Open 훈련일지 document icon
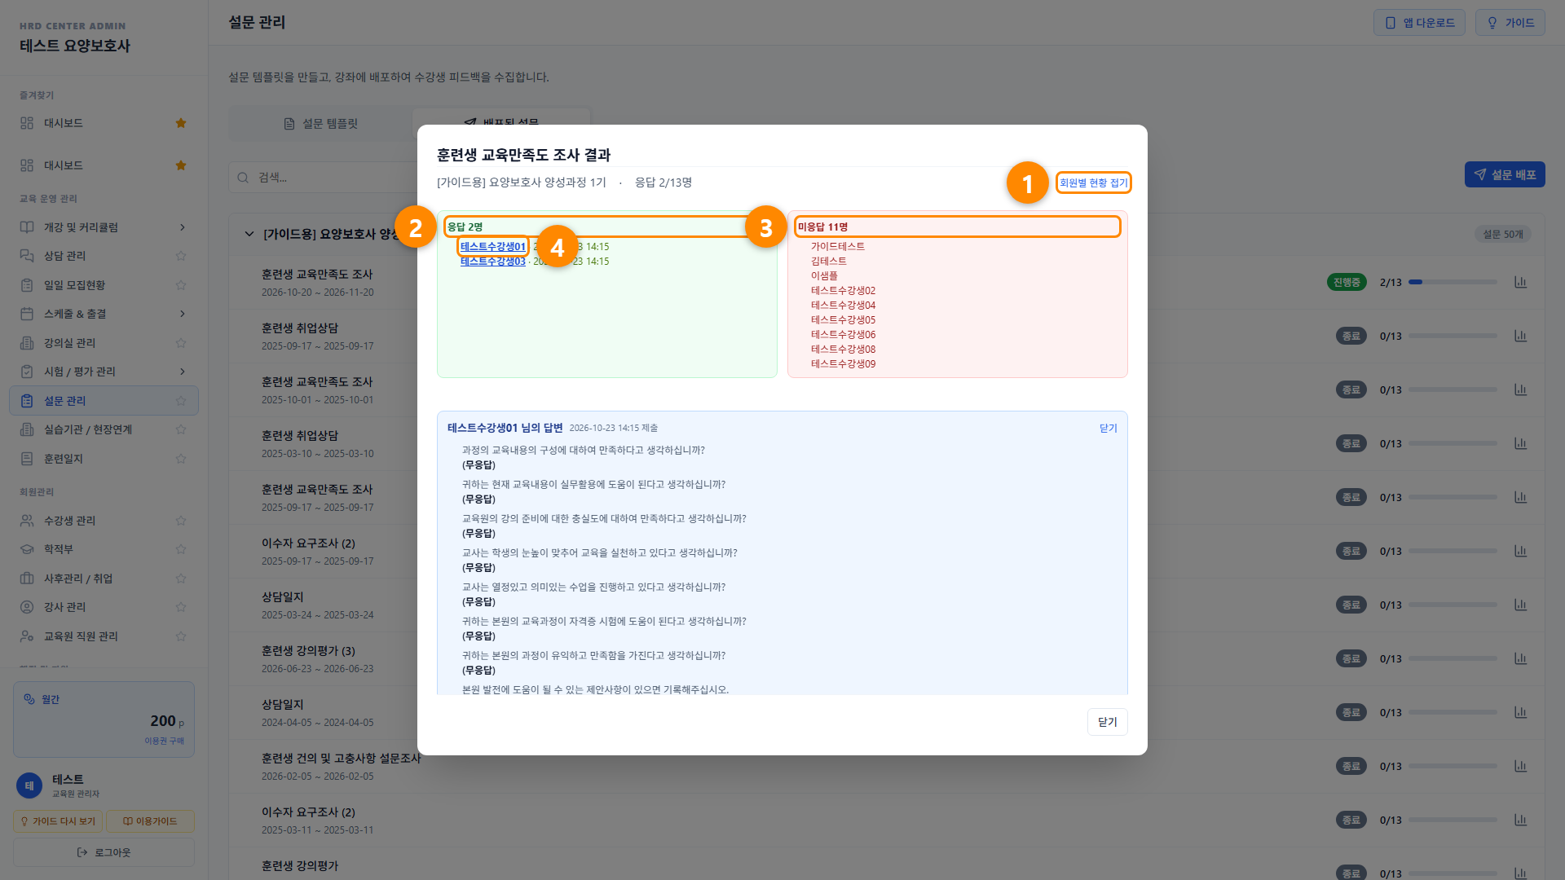Screen dimensions: 1565x880 click(27, 459)
